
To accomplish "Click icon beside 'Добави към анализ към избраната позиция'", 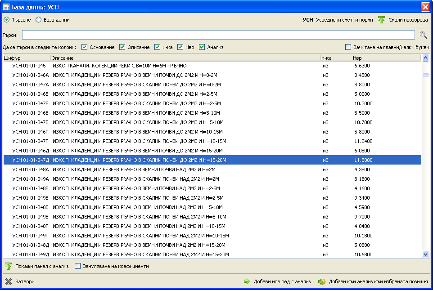I will pyautogui.click(x=321, y=281).
